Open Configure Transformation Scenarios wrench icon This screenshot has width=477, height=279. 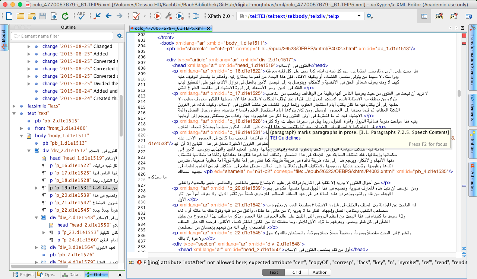168,16
